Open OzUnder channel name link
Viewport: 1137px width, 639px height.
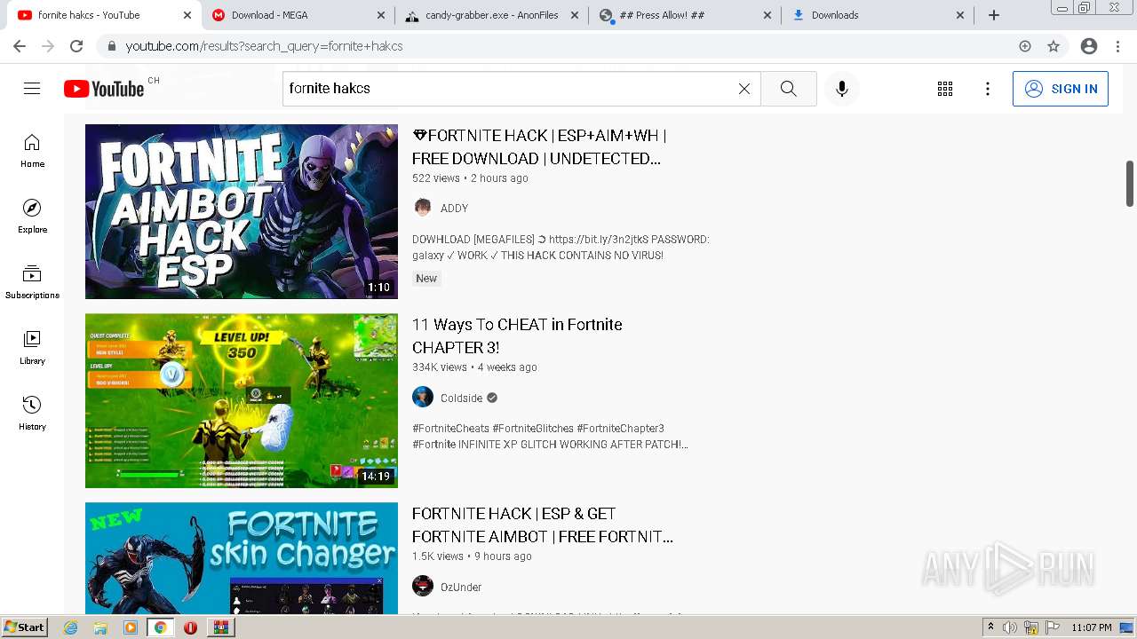[x=461, y=587]
